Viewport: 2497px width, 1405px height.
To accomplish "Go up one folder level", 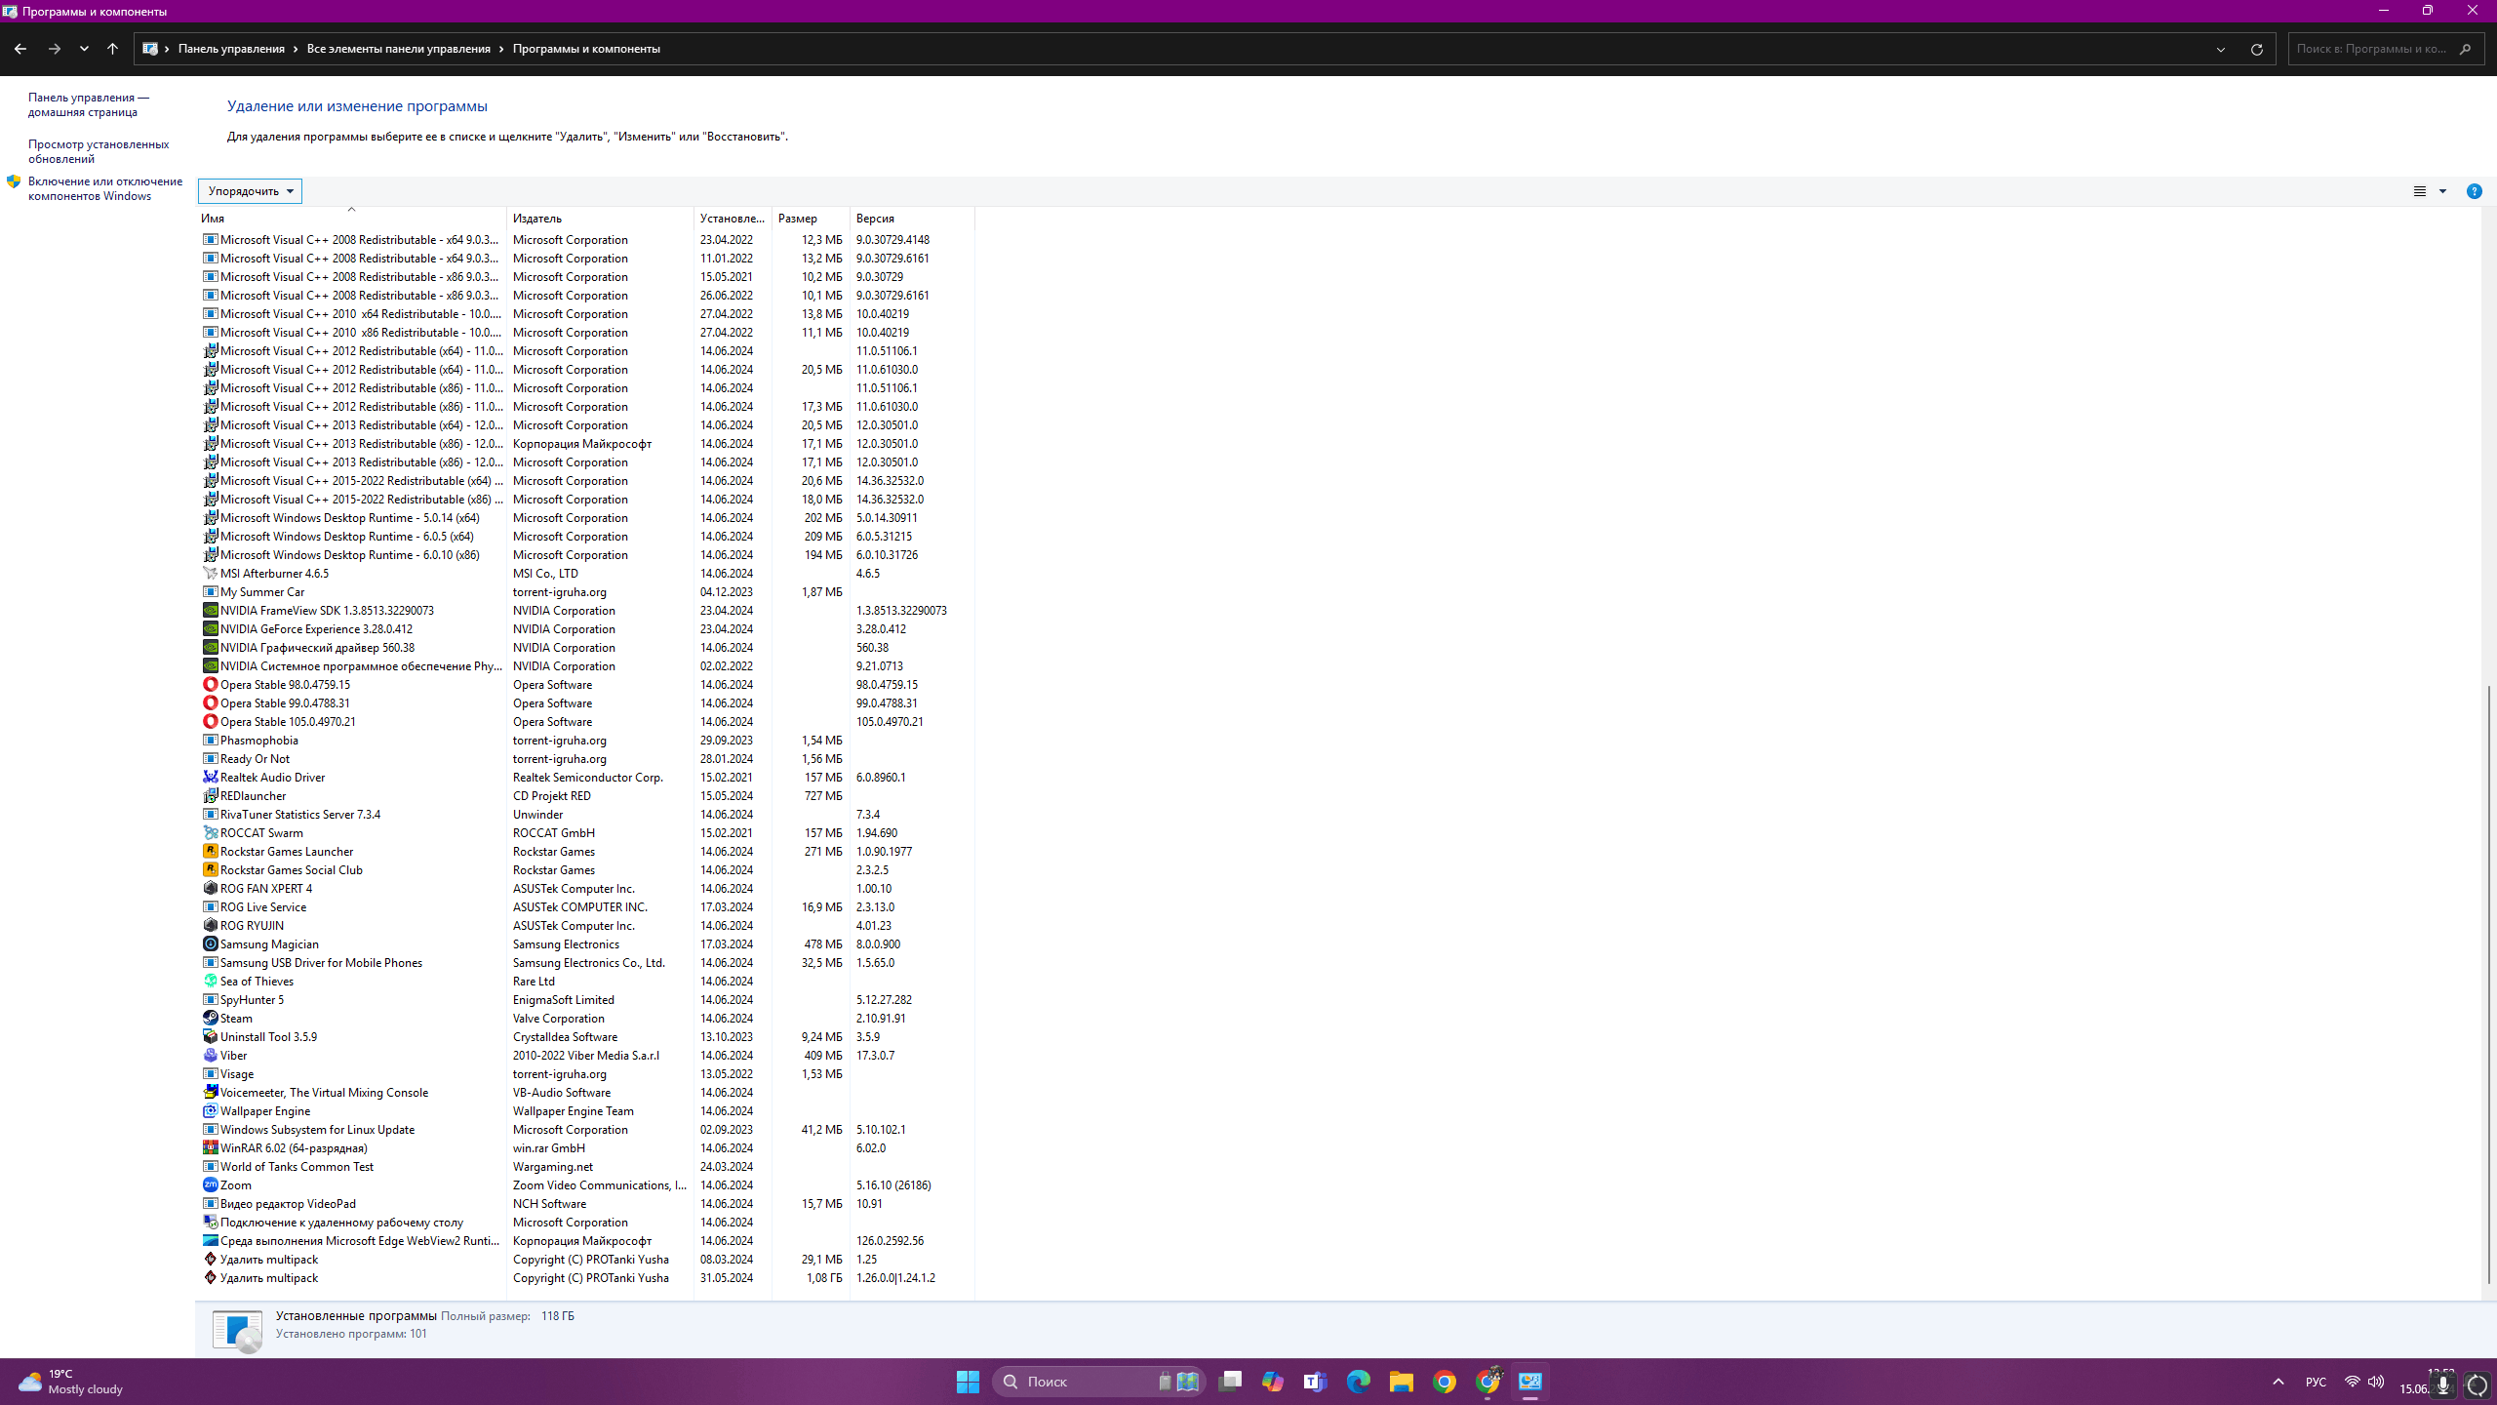I will tap(112, 49).
